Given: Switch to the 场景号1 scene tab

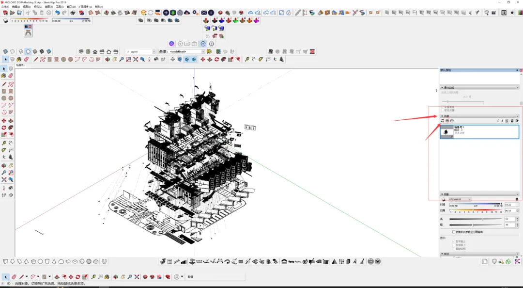Looking at the screenshot, I should point(20,65).
